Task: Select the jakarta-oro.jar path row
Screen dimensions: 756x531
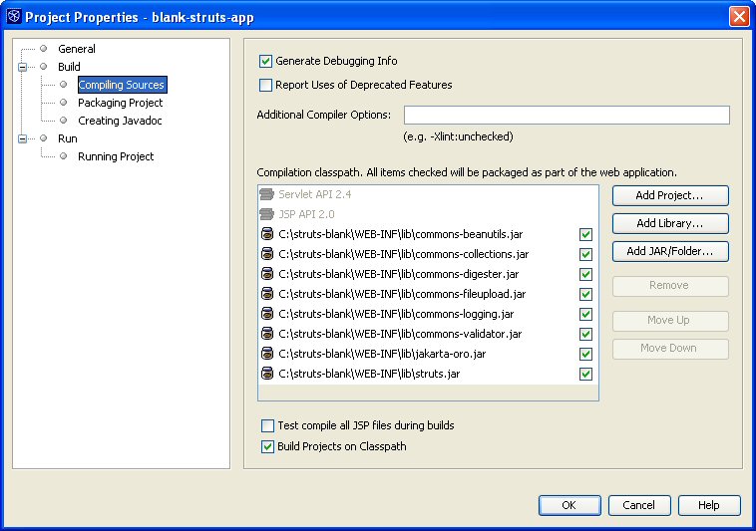Action: (x=428, y=354)
